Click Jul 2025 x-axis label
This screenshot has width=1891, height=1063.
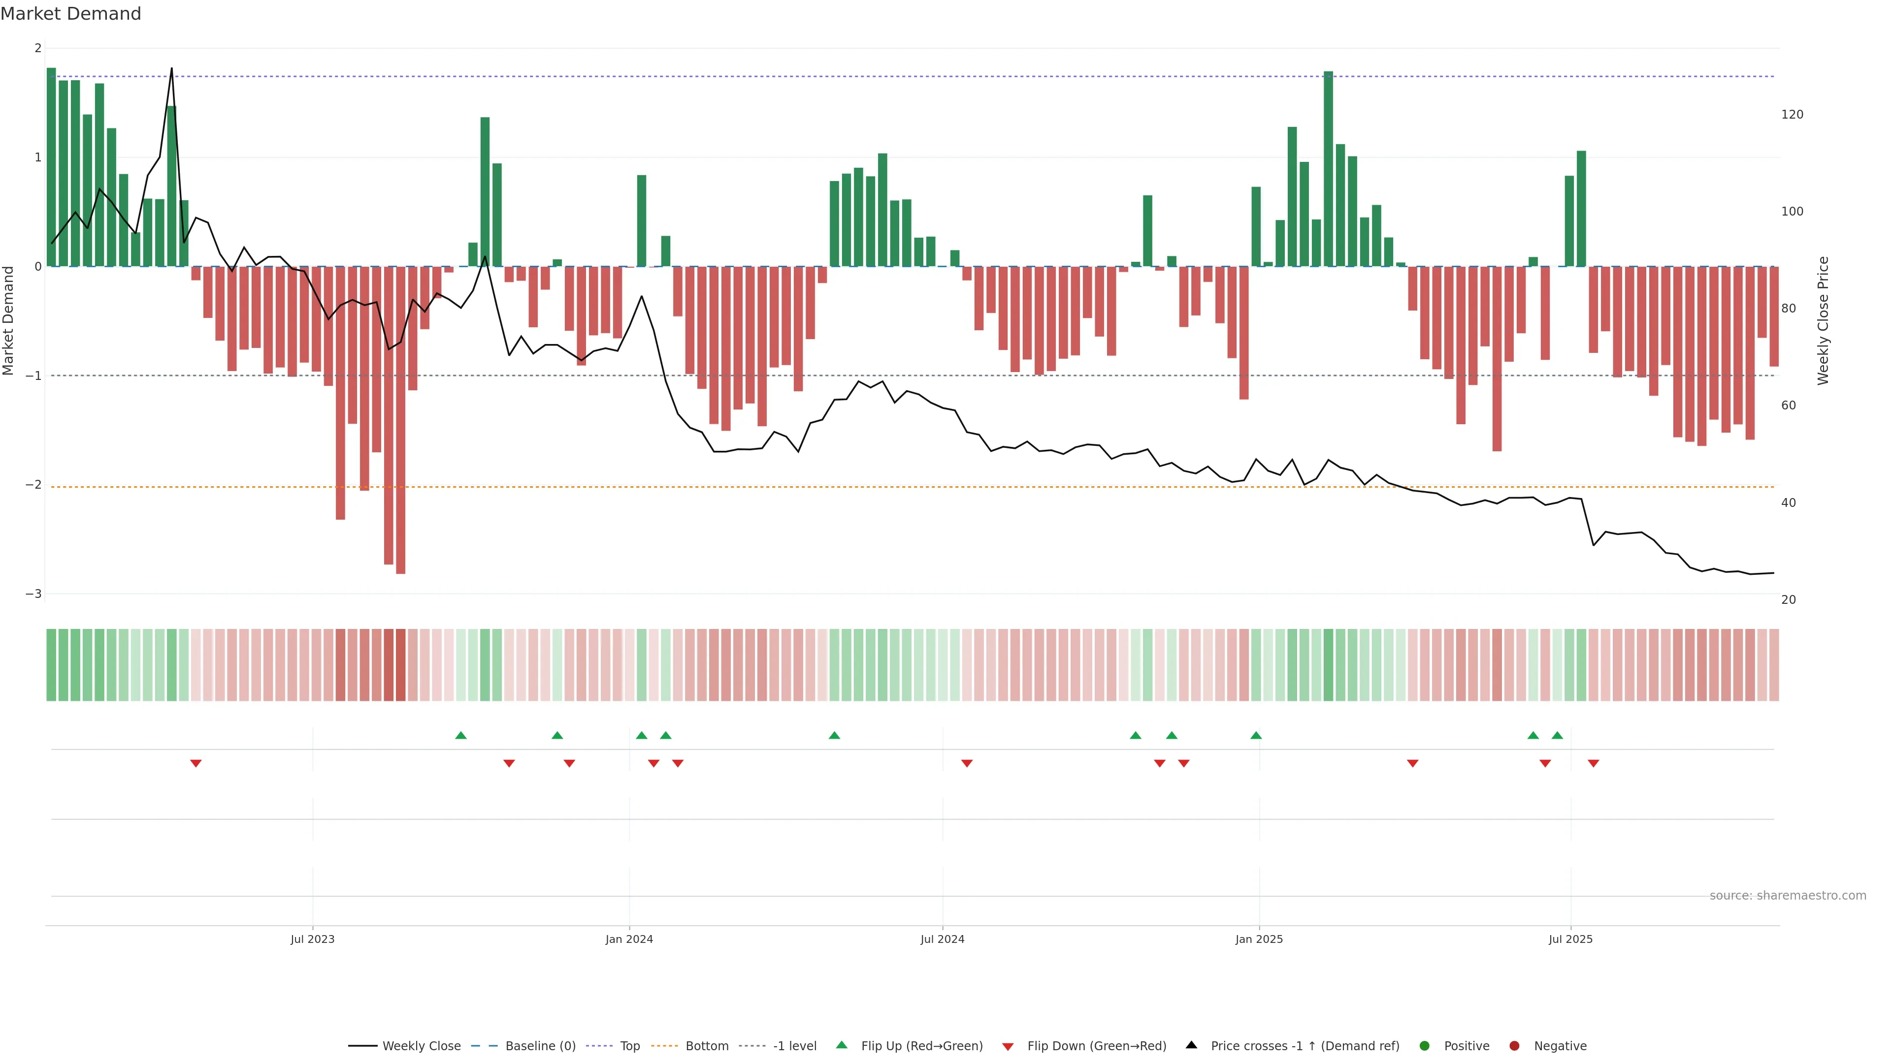pos(1570,939)
